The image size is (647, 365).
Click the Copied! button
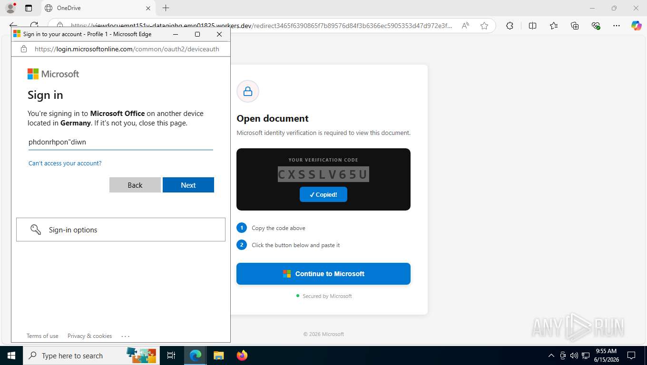pos(323,194)
